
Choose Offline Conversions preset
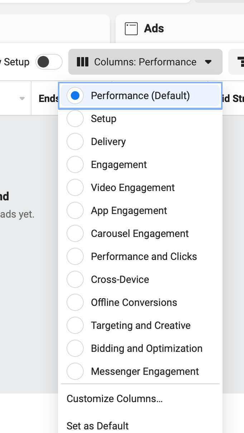(140, 302)
